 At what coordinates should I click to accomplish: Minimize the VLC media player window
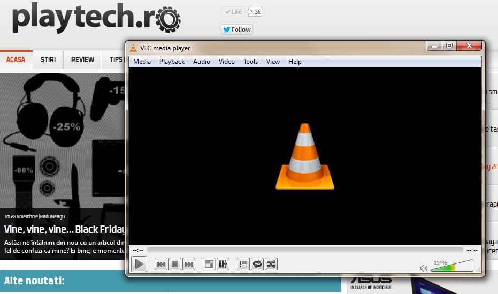tap(435, 46)
